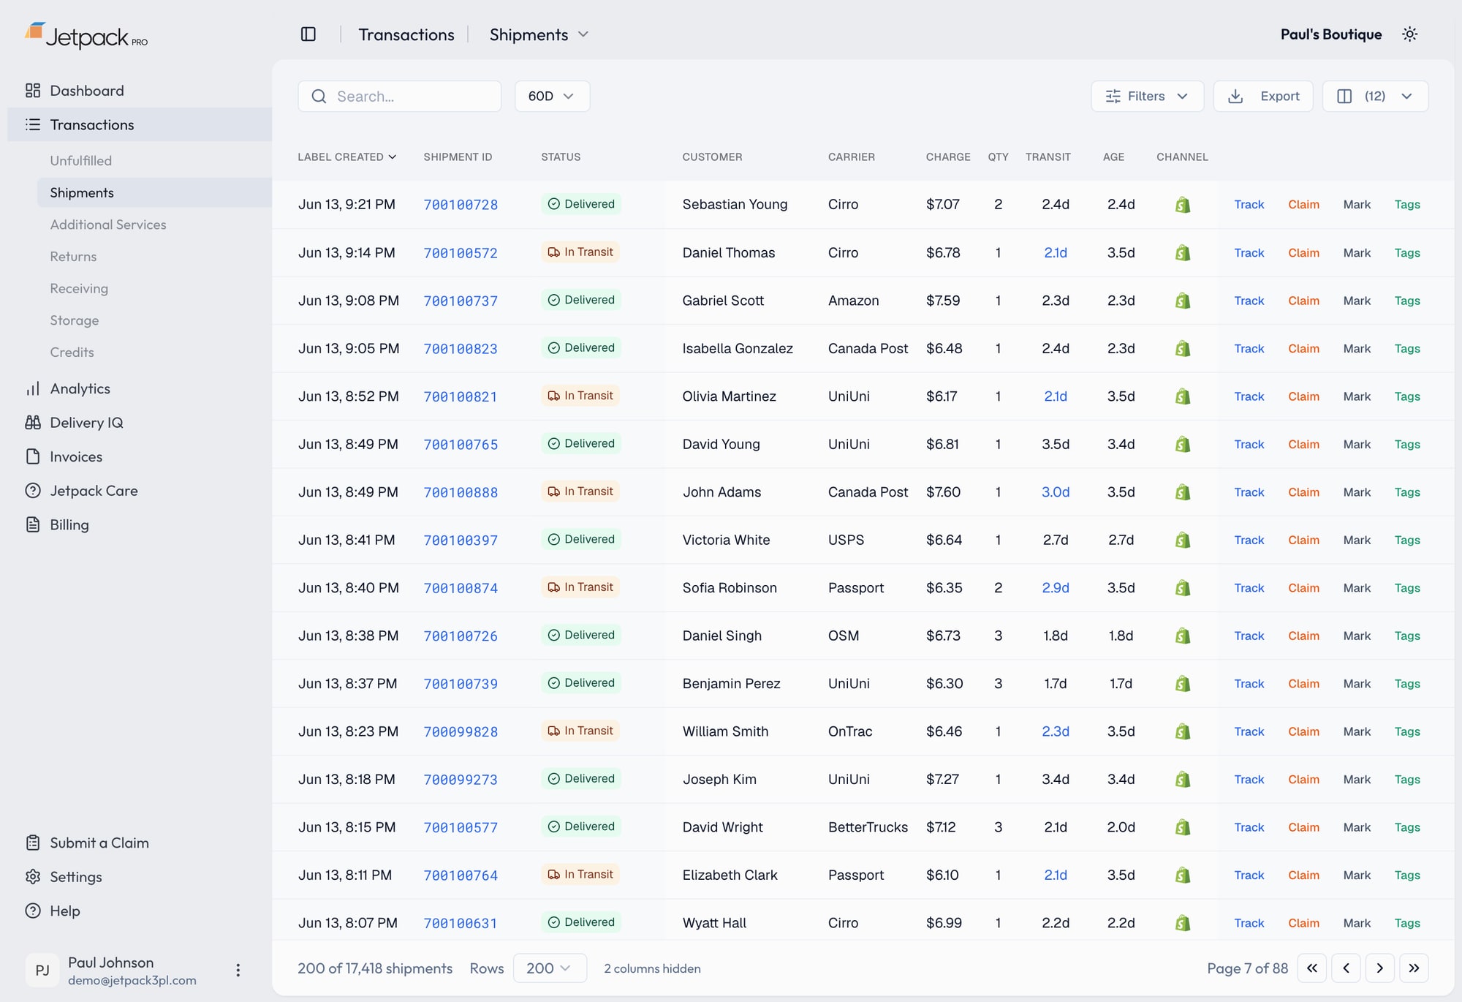
Task: Expand the Shipments breadcrumb dropdown
Action: tap(539, 34)
